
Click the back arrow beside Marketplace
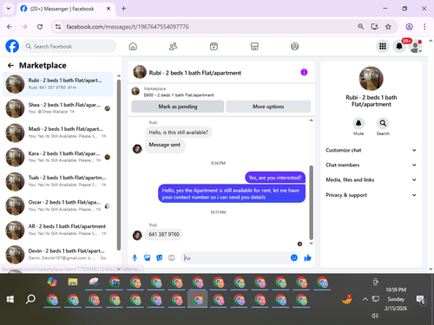pyautogui.click(x=10, y=66)
